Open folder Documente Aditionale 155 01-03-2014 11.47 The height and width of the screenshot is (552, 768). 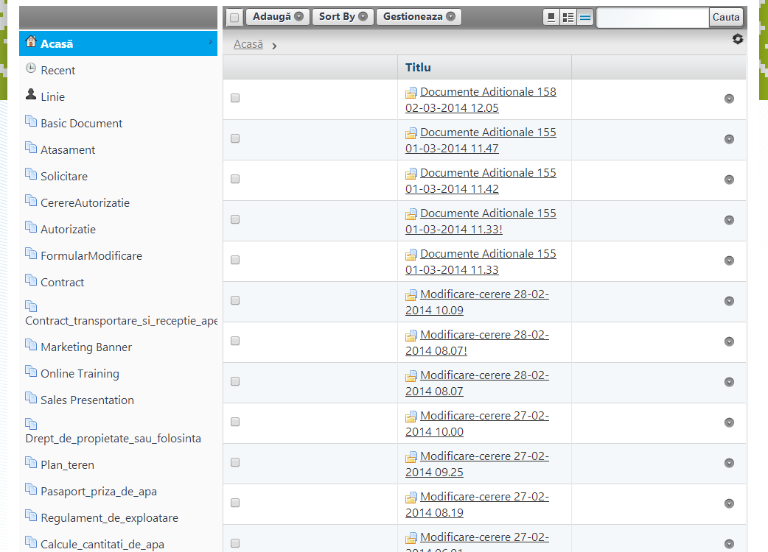coord(488,133)
